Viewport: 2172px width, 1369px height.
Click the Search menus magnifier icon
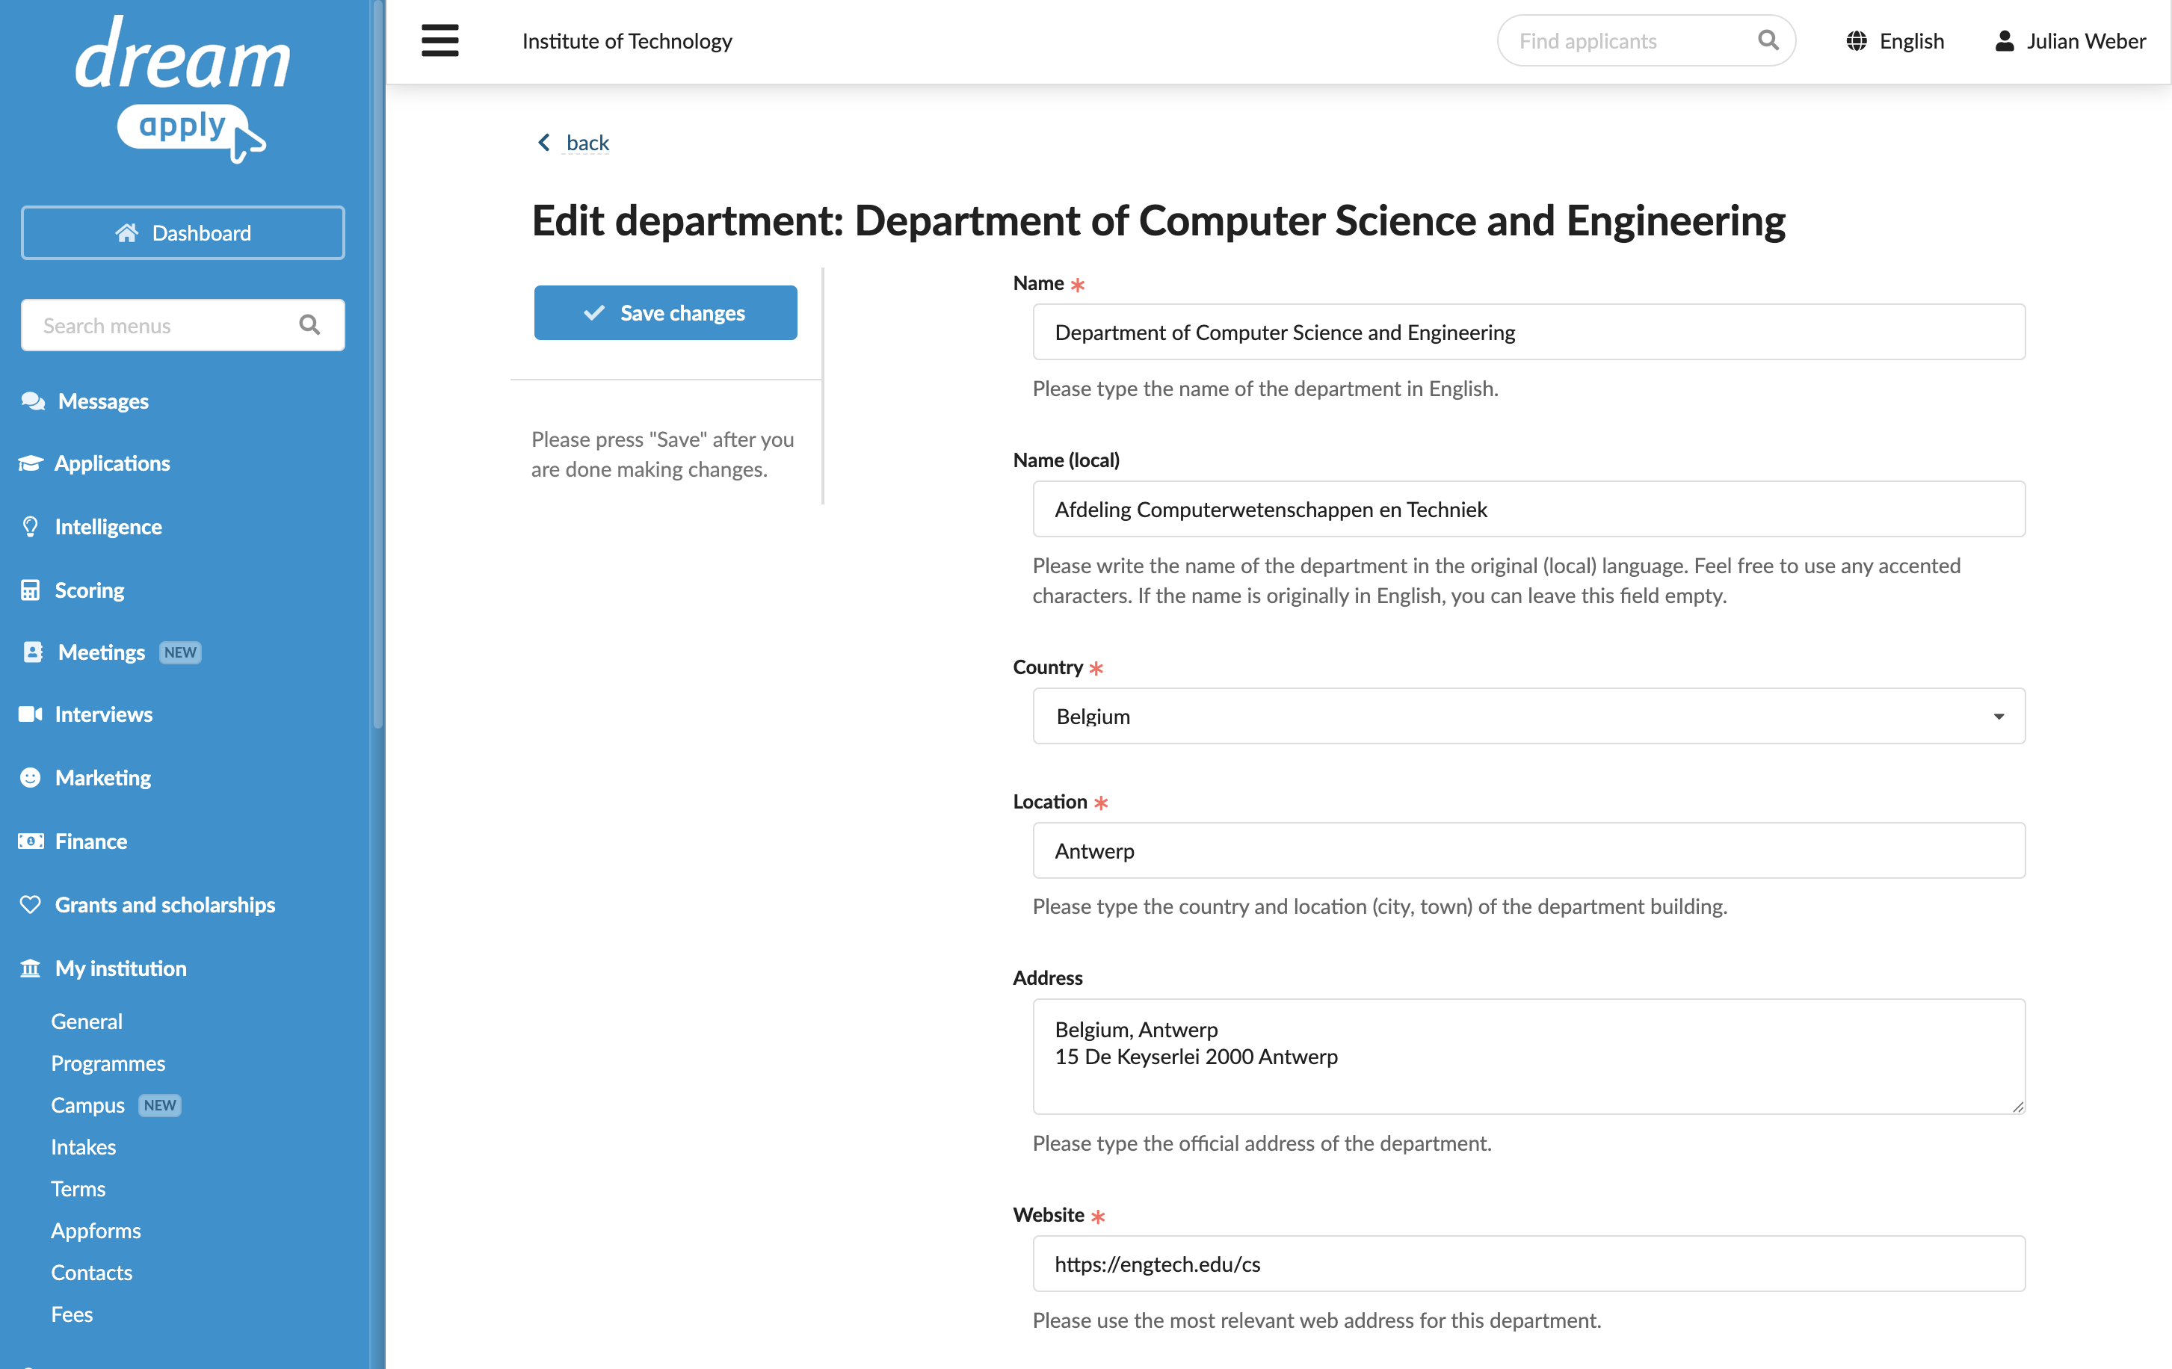click(x=309, y=324)
